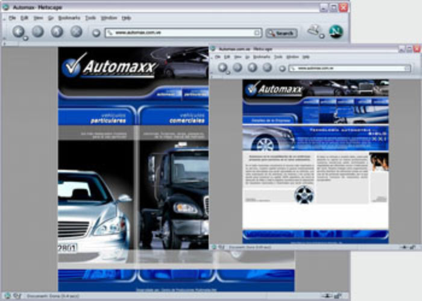
Task: Go back in the large Automax Netscape window
Action: click(x=18, y=31)
